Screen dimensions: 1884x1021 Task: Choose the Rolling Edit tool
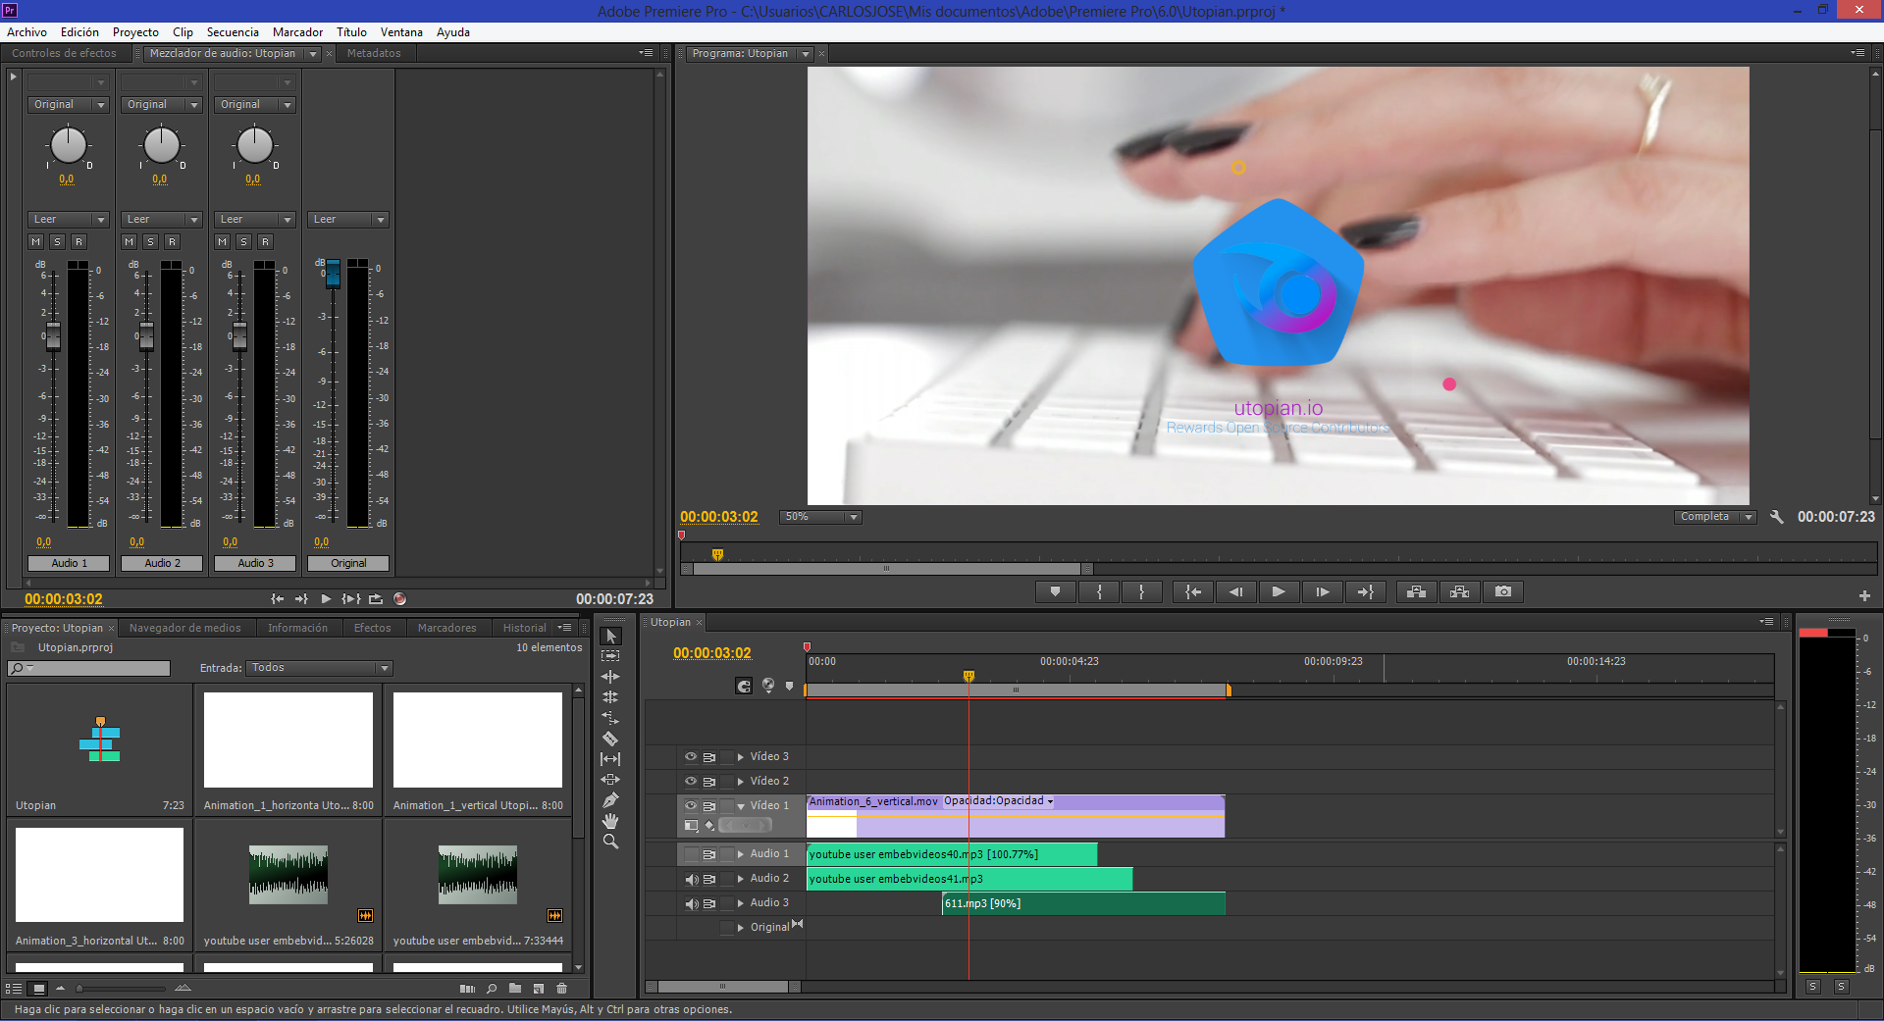coord(610,697)
